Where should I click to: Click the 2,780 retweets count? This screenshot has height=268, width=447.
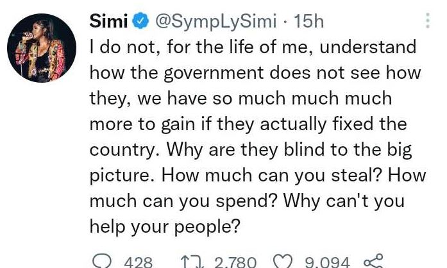(235, 262)
